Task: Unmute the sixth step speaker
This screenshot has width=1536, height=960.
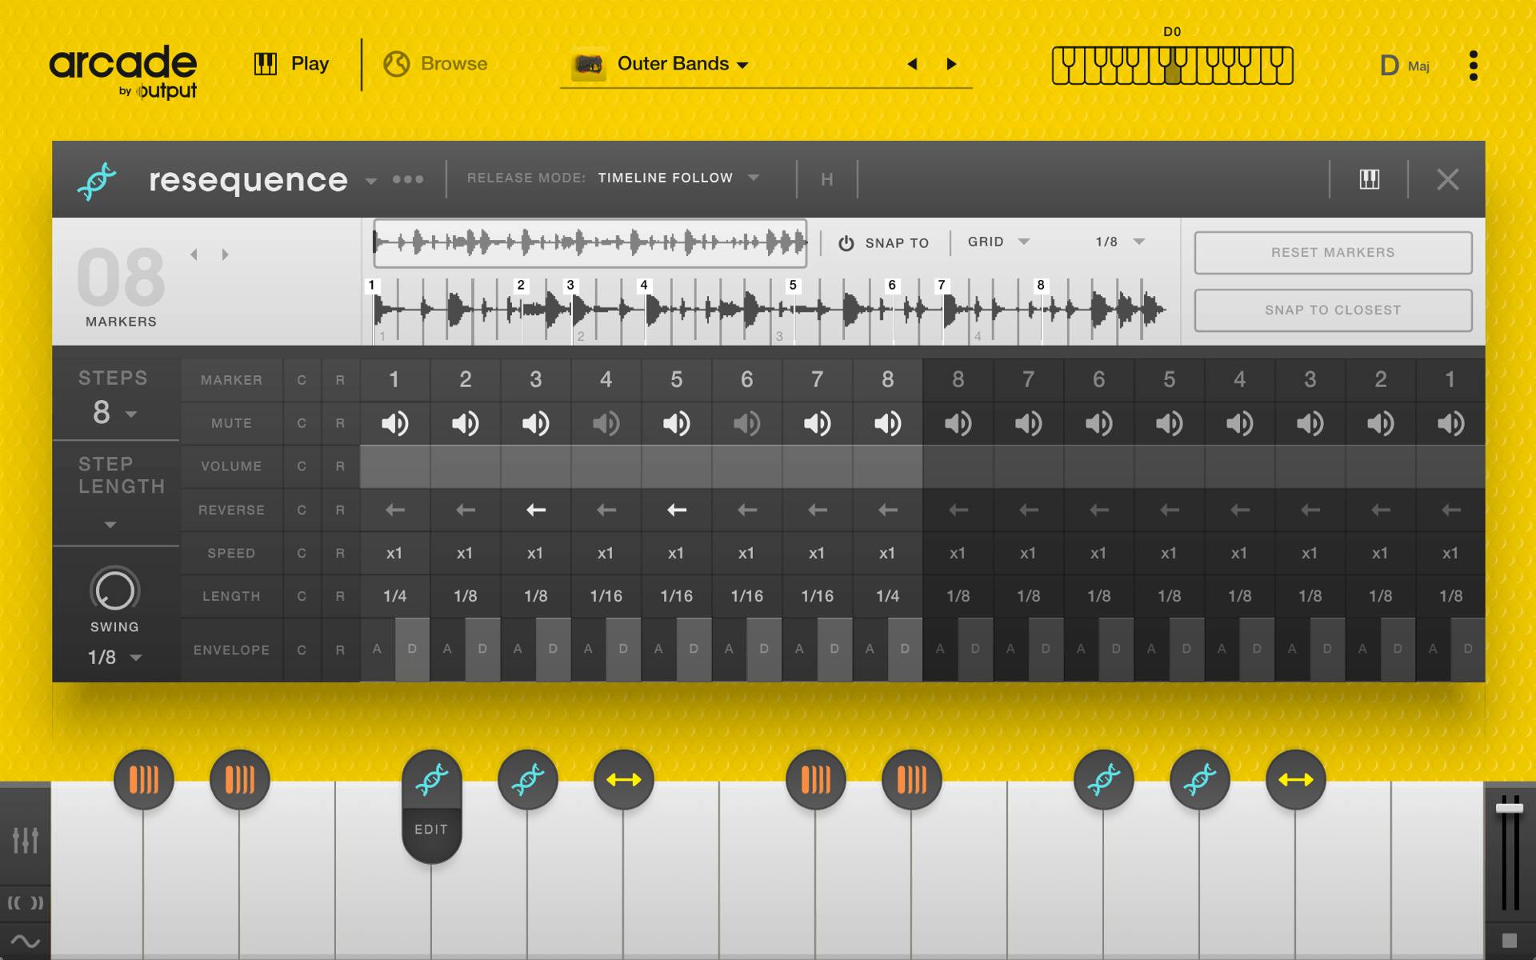Action: [x=747, y=423]
